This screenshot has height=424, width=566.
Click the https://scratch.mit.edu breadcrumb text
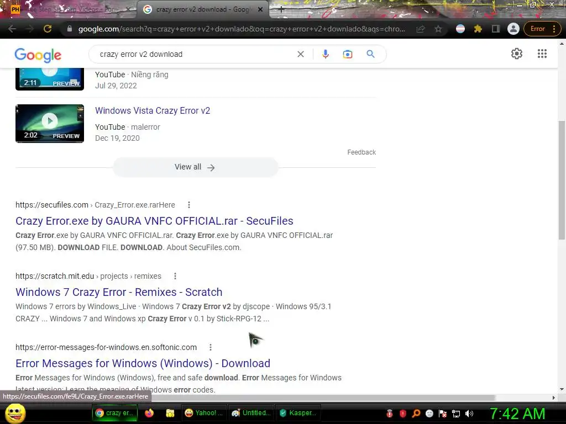tap(55, 276)
